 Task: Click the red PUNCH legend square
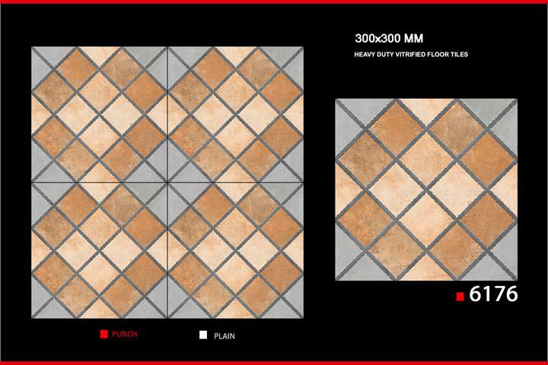click(x=104, y=334)
